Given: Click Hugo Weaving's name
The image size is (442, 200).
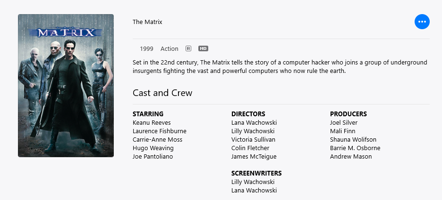Looking at the screenshot, I should click(153, 148).
